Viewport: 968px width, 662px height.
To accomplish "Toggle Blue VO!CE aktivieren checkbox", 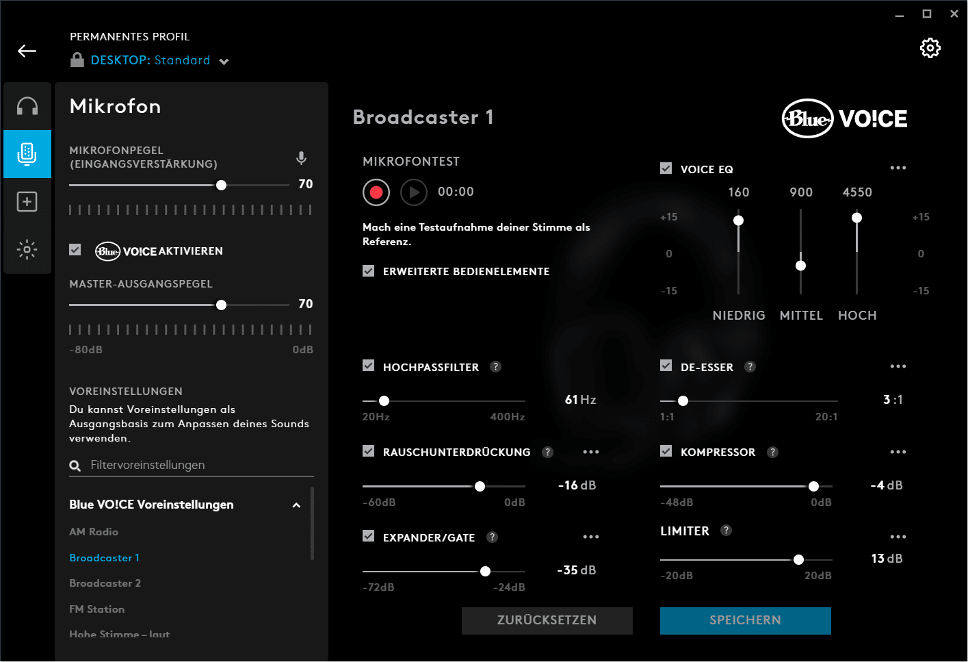I will point(75,250).
